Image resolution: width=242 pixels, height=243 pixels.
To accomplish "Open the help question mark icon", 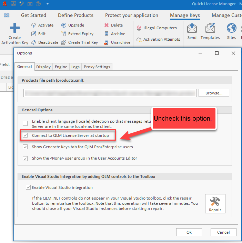I will point(38,4).
